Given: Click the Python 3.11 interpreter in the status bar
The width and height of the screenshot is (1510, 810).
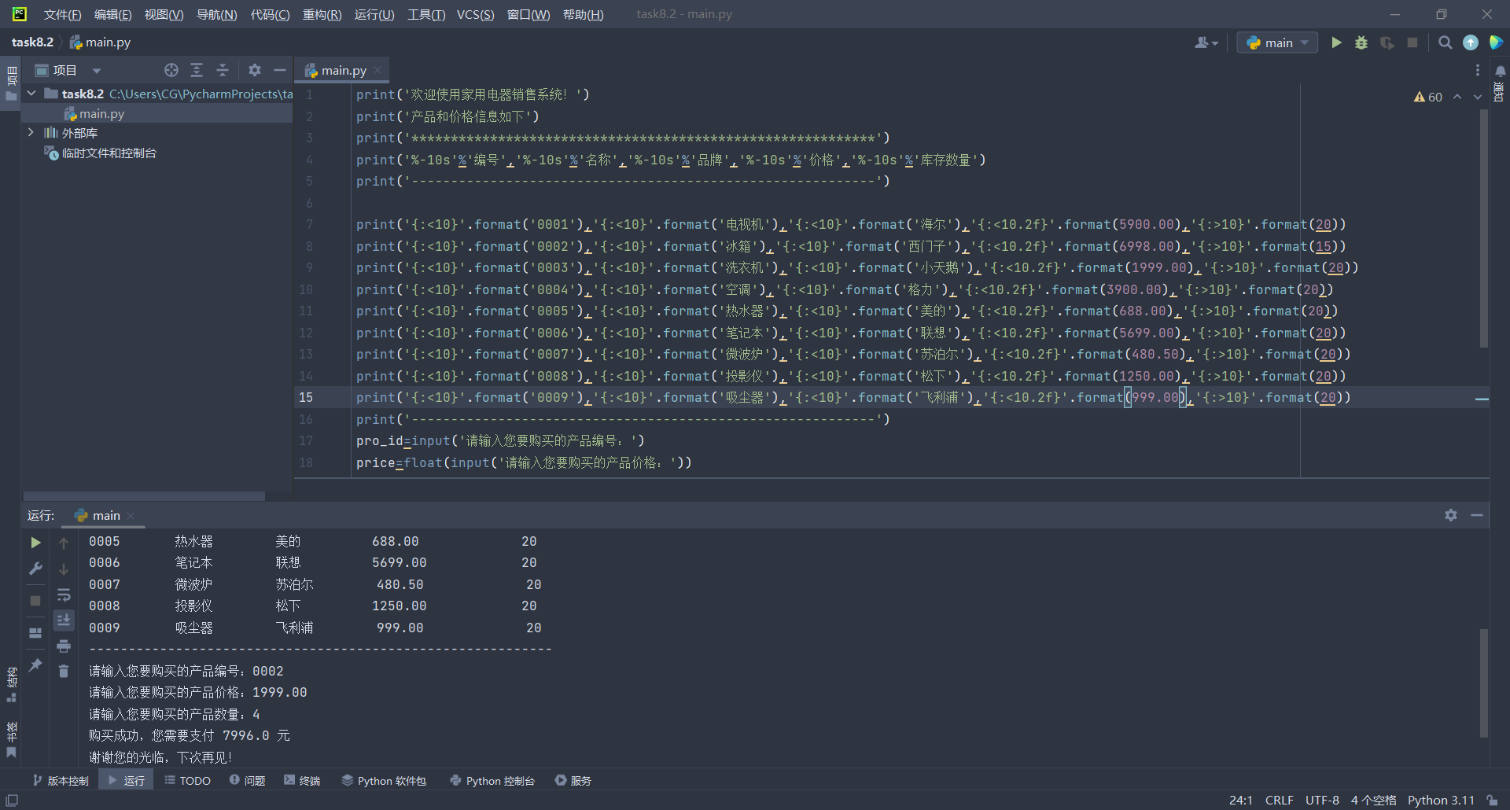Looking at the screenshot, I should [x=1441, y=800].
